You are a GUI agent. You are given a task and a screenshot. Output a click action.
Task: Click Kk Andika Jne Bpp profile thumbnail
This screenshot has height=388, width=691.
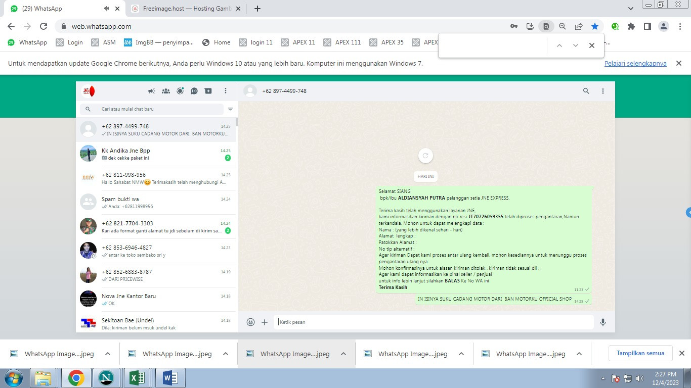[89, 154]
